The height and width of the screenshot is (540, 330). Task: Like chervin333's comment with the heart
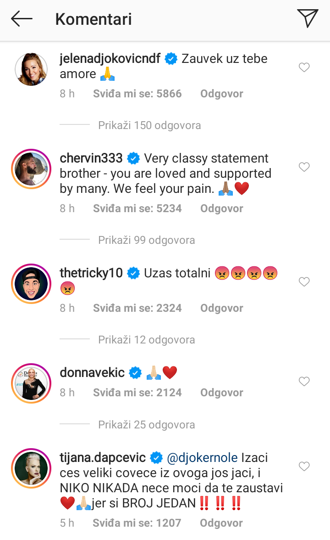pyautogui.click(x=304, y=167)
